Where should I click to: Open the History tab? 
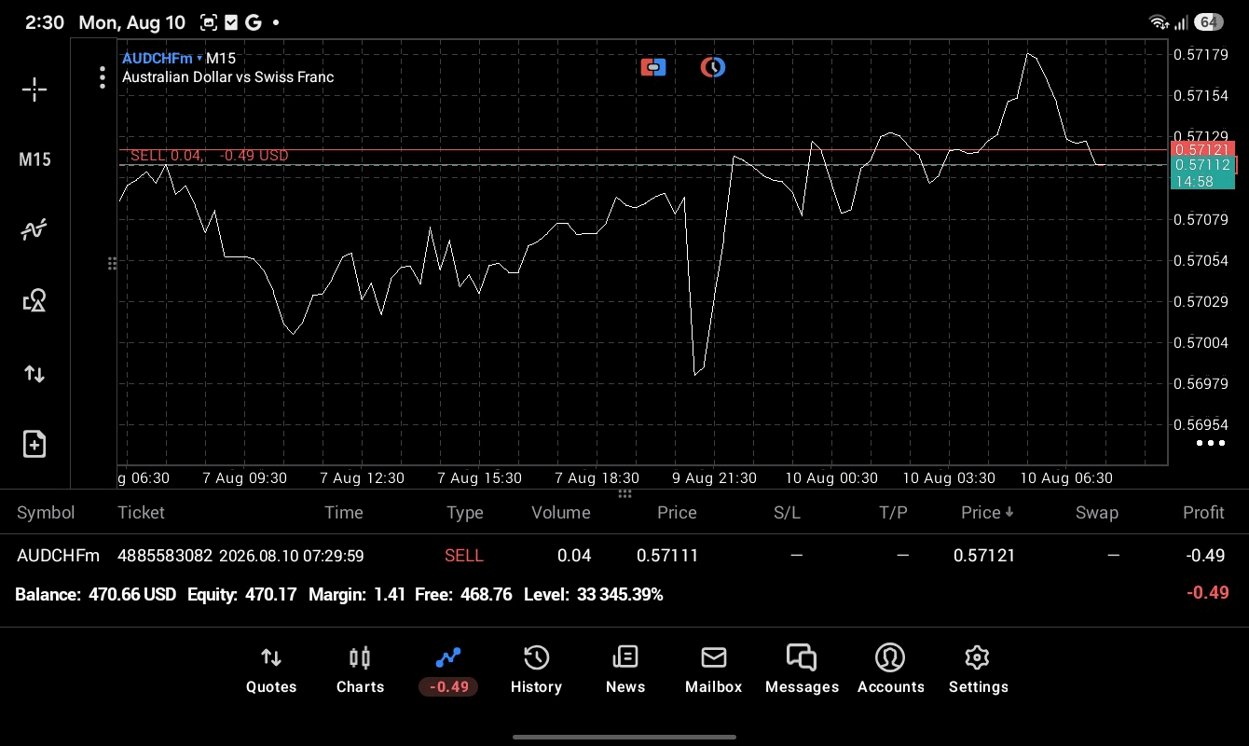tap(536, 670)
